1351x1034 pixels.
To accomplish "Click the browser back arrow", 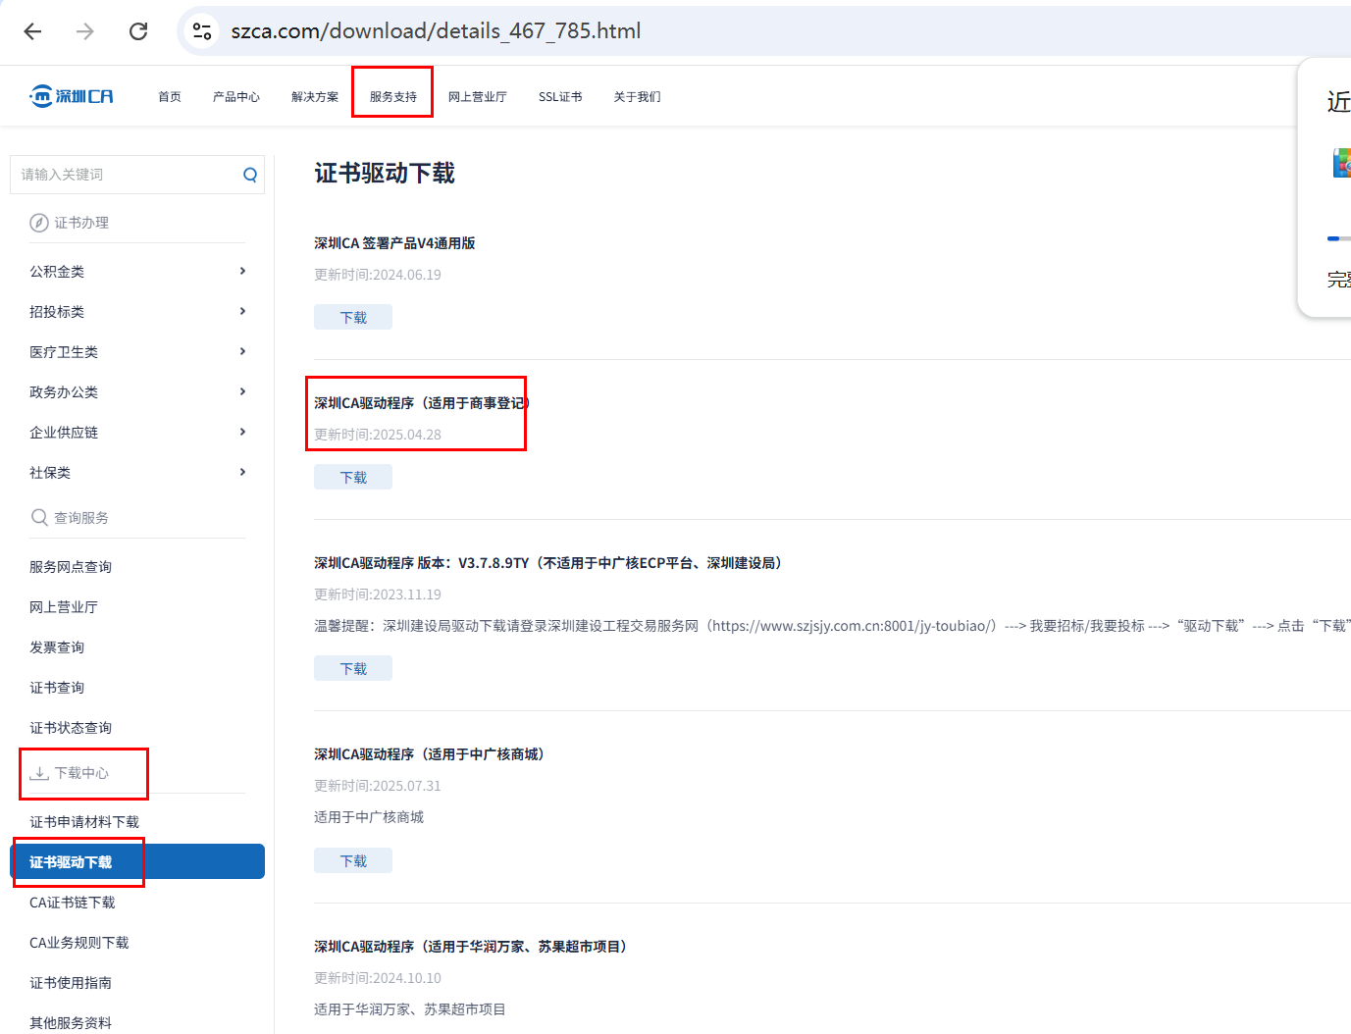I will point(32,31).
